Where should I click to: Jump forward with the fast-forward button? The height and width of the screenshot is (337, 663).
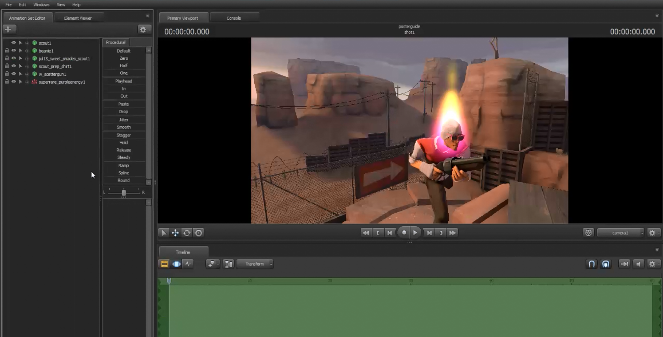pyautogui.click(x=452, y=233)
